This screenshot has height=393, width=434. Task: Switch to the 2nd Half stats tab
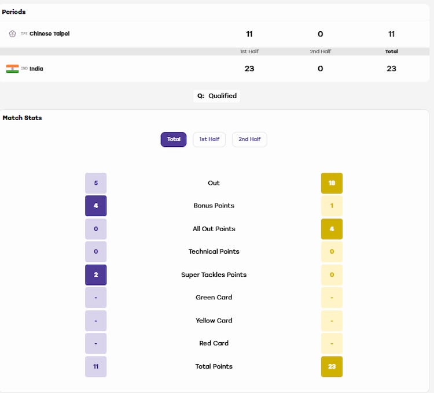coord(249,139)
